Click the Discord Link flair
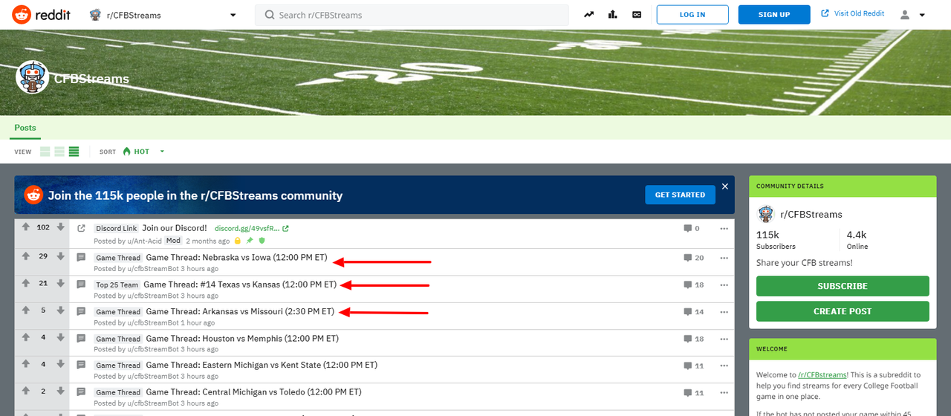 [x=117, y=229]
